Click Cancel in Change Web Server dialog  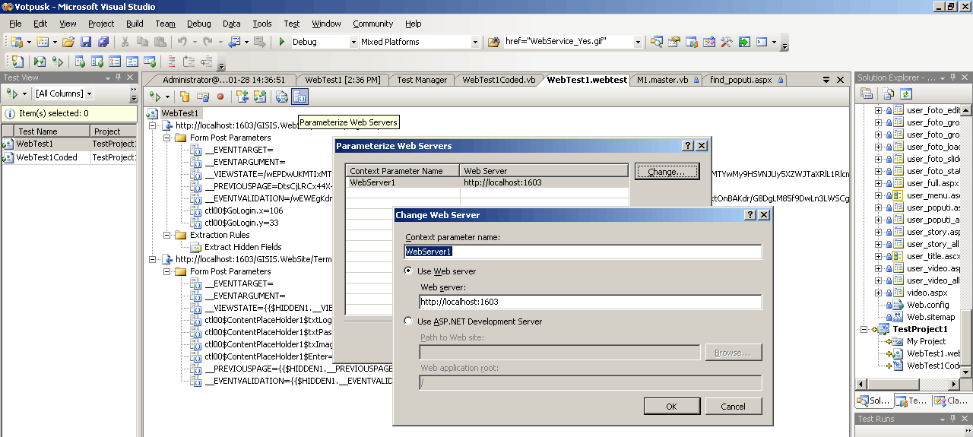[x=733, y=407]
